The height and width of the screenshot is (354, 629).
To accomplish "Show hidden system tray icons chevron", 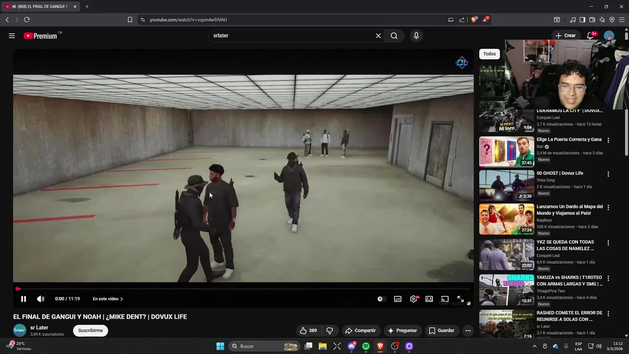I will (x=535, y=346).
